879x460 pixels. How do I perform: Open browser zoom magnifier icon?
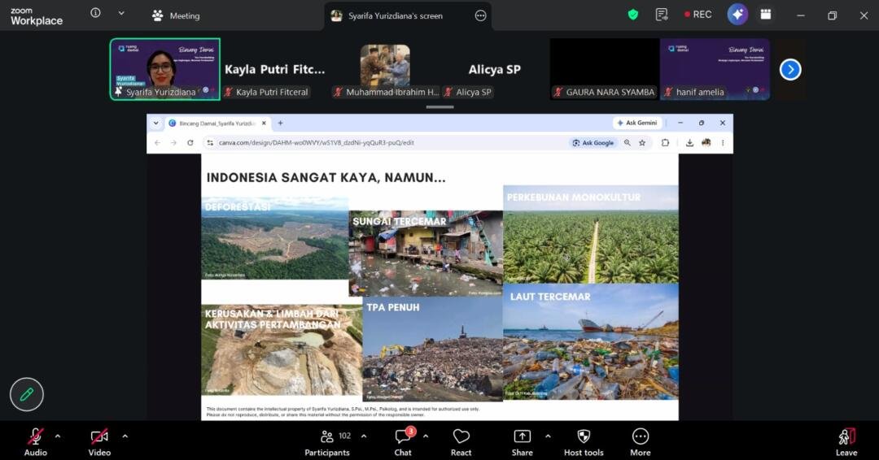coord(628,143)
